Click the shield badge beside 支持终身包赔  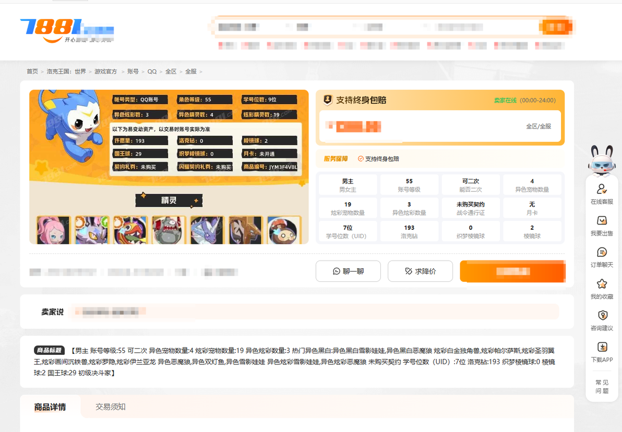coord(328,100)
